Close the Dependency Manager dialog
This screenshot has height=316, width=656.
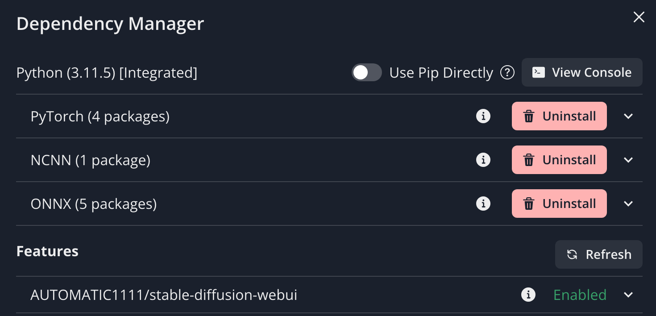pyautogui.click(x=639, y=17)
